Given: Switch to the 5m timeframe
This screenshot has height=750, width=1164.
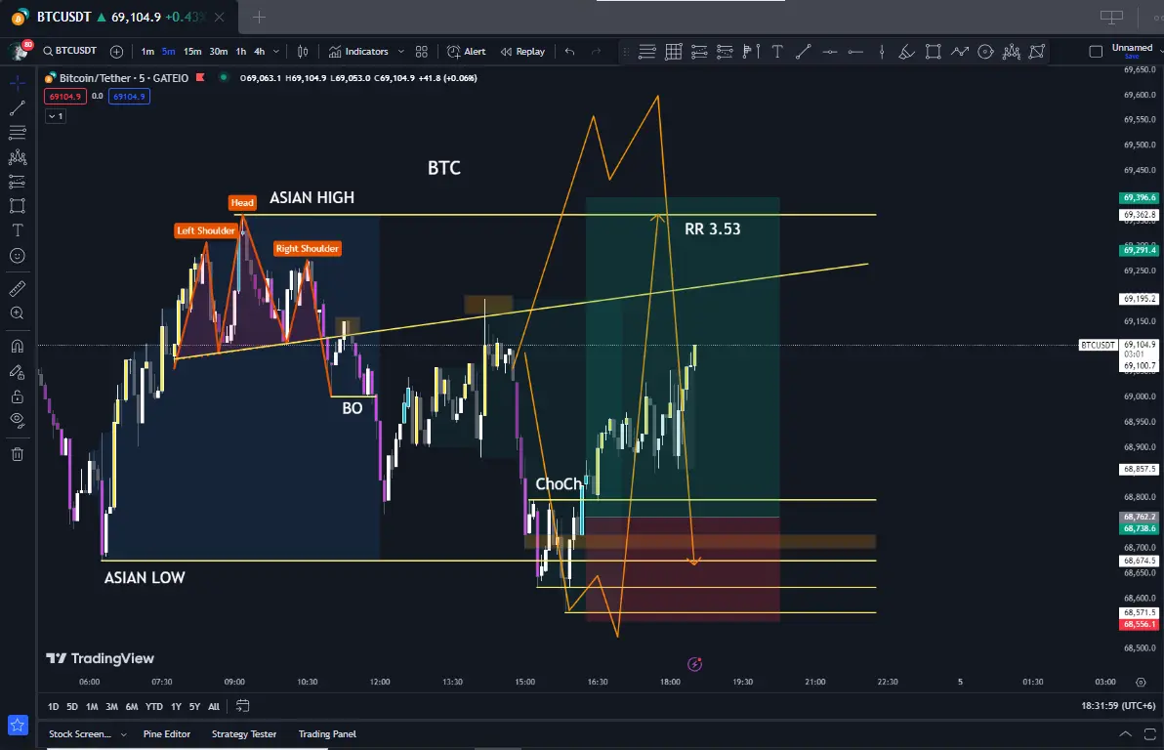Looking at the screenshot, I should click(x=169, y=51).
